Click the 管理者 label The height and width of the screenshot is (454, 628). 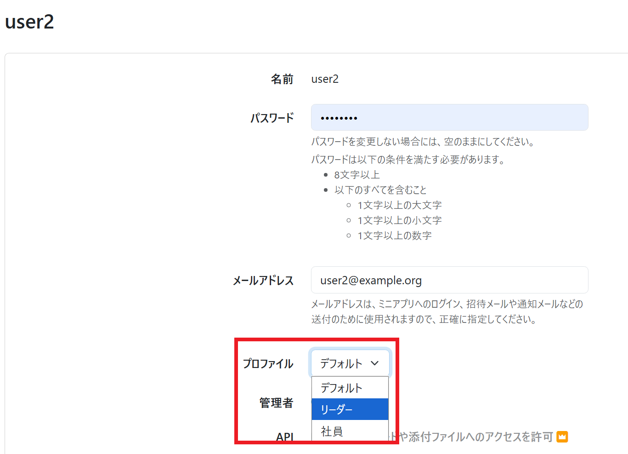pos(276,403)
